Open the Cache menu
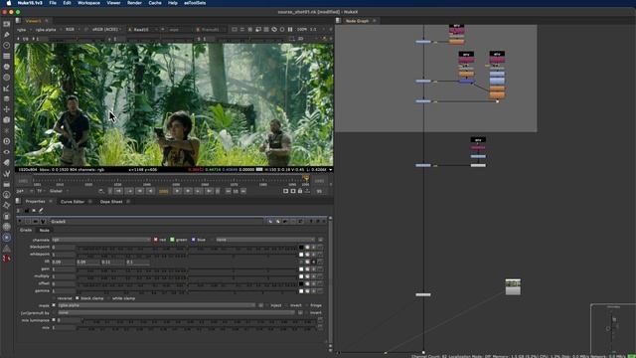Image resolution: width=636 pixels, height=358 pixels. click(155, 3)
